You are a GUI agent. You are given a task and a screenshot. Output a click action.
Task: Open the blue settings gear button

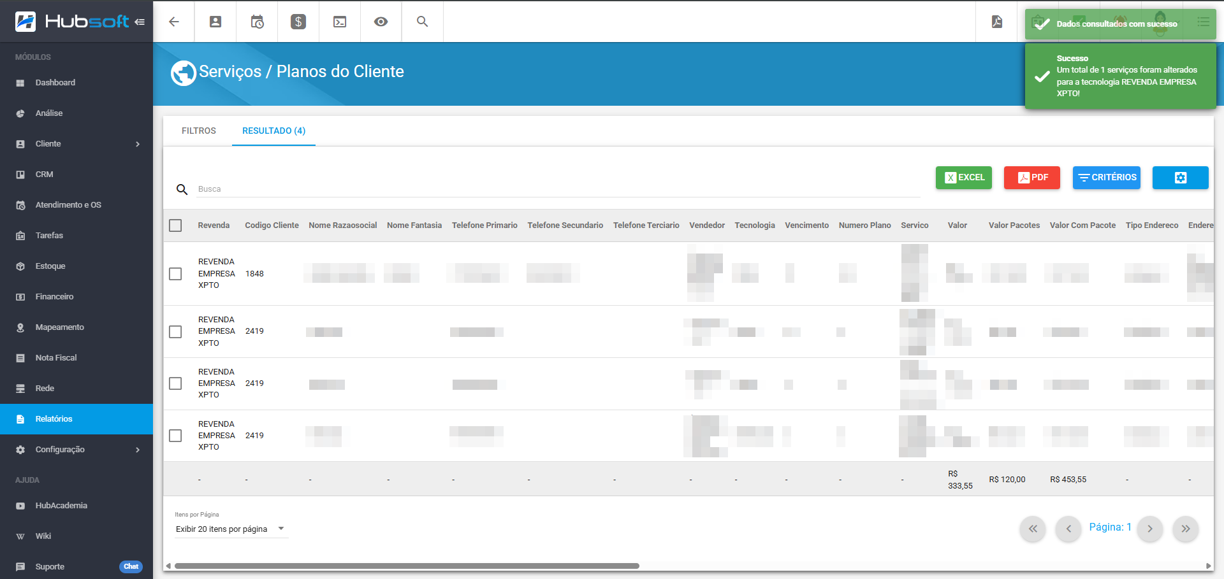click(1180, 178)
